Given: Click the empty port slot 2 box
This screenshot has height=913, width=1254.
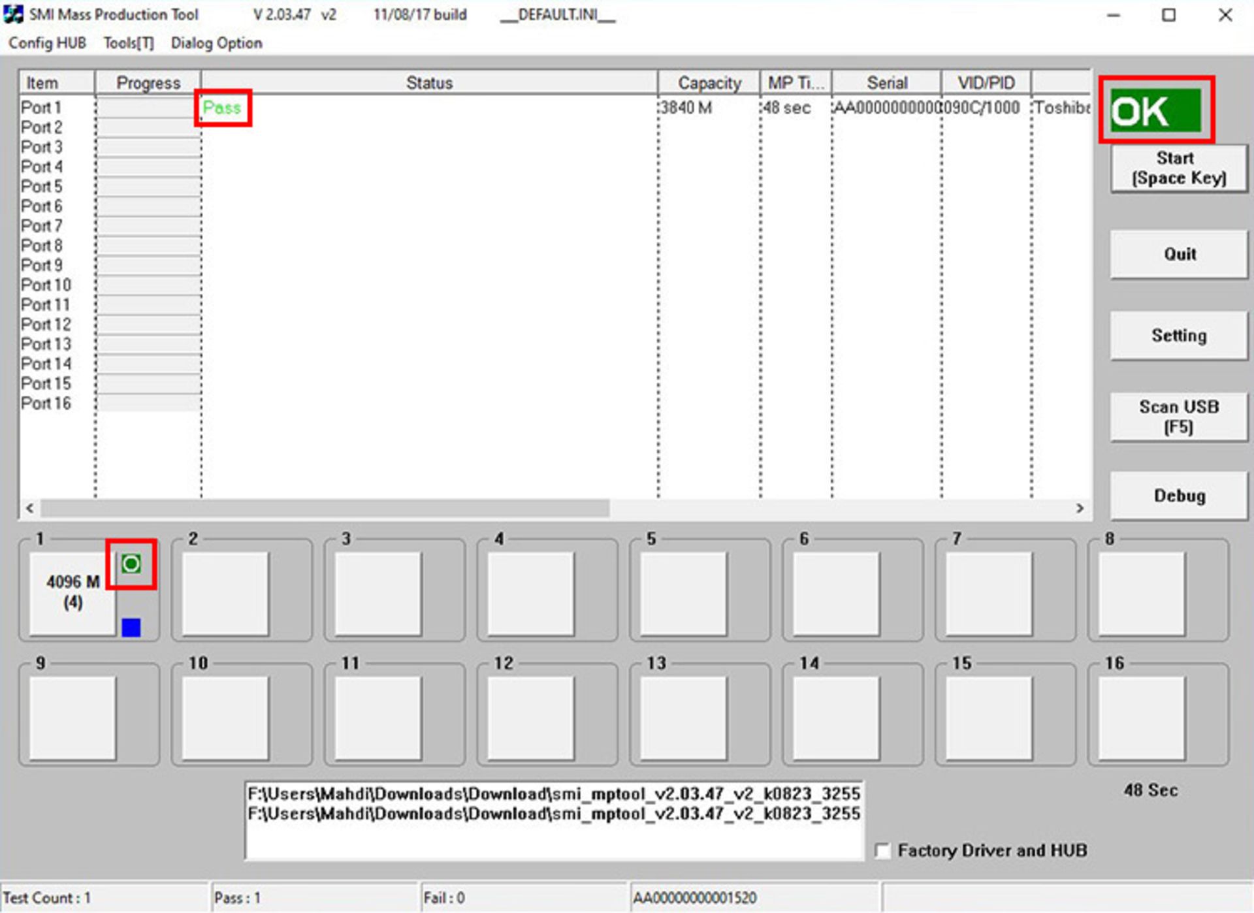Looking at the screenshot, I should click(225, 593).
